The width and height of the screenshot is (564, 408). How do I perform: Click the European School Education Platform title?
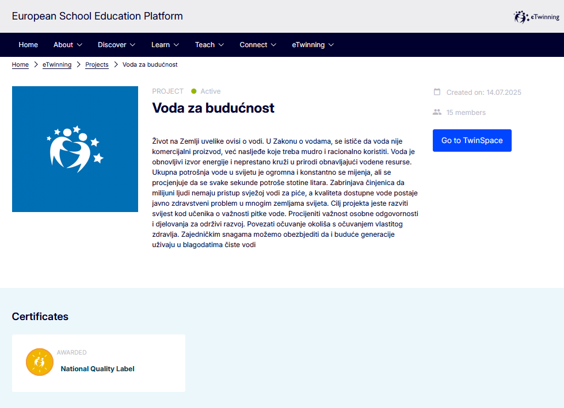pyautogui.click(x=97, y=16)
